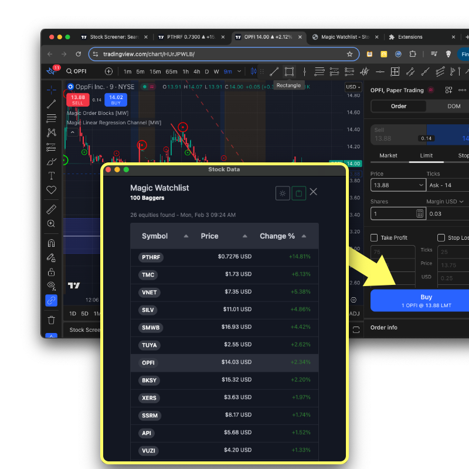Open the USD currency dropdown

coord(352,87)
